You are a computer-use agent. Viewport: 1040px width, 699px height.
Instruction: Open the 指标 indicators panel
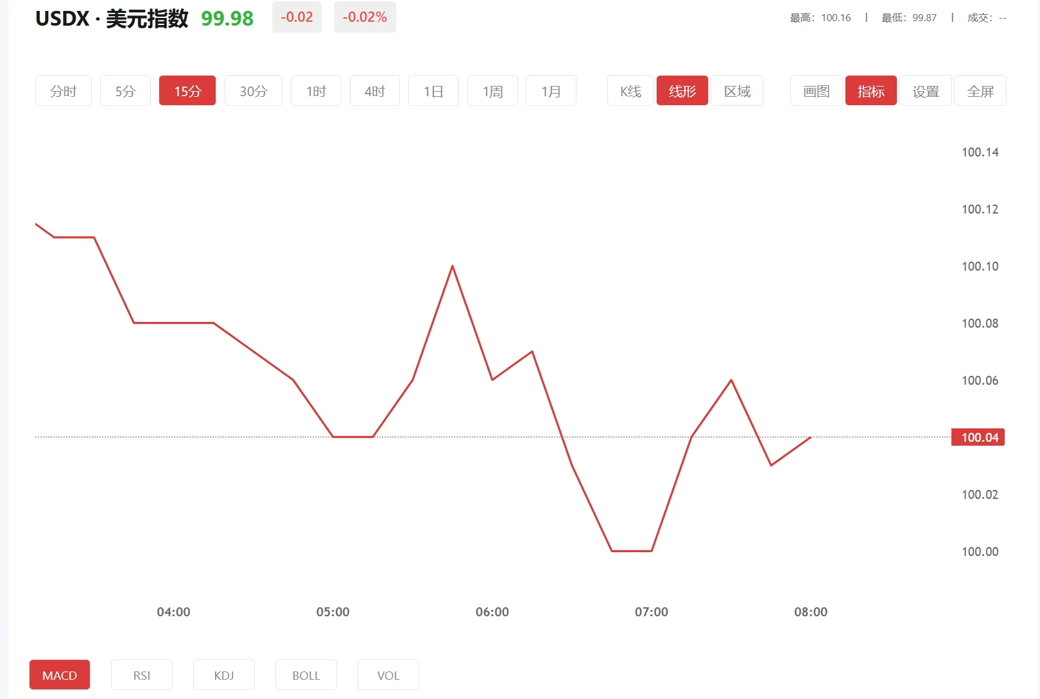[871, 90]
